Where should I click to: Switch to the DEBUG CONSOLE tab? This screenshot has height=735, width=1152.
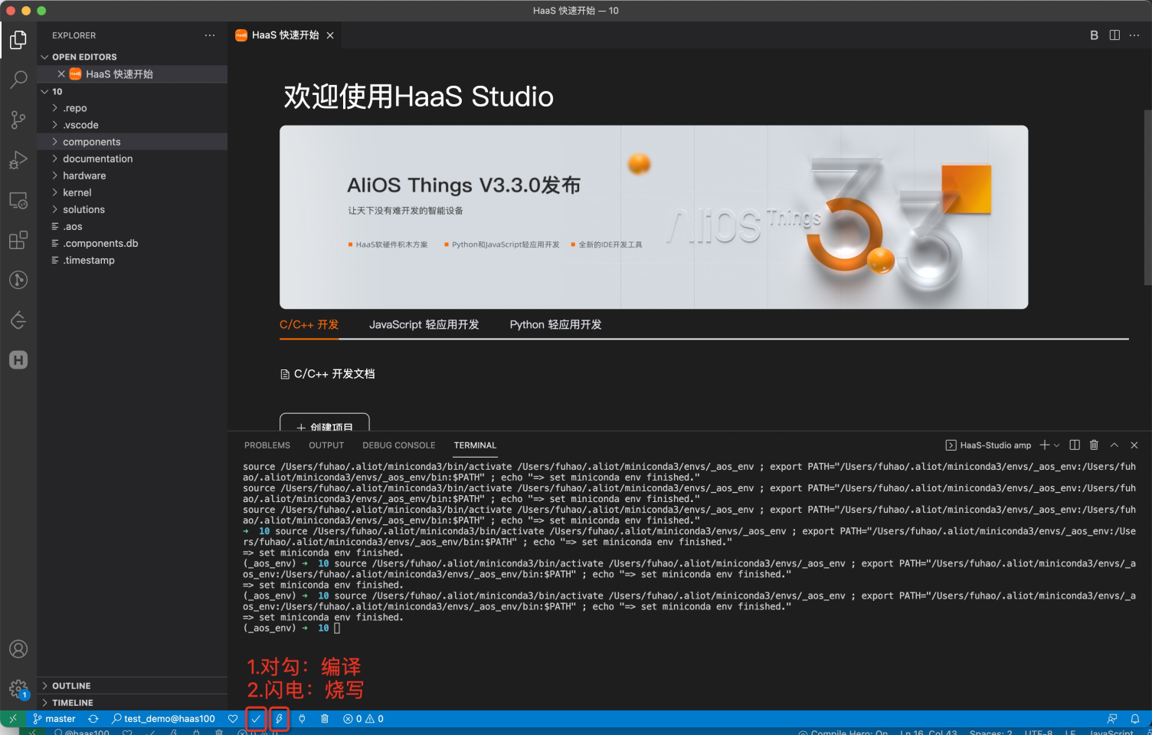point(399,445)
